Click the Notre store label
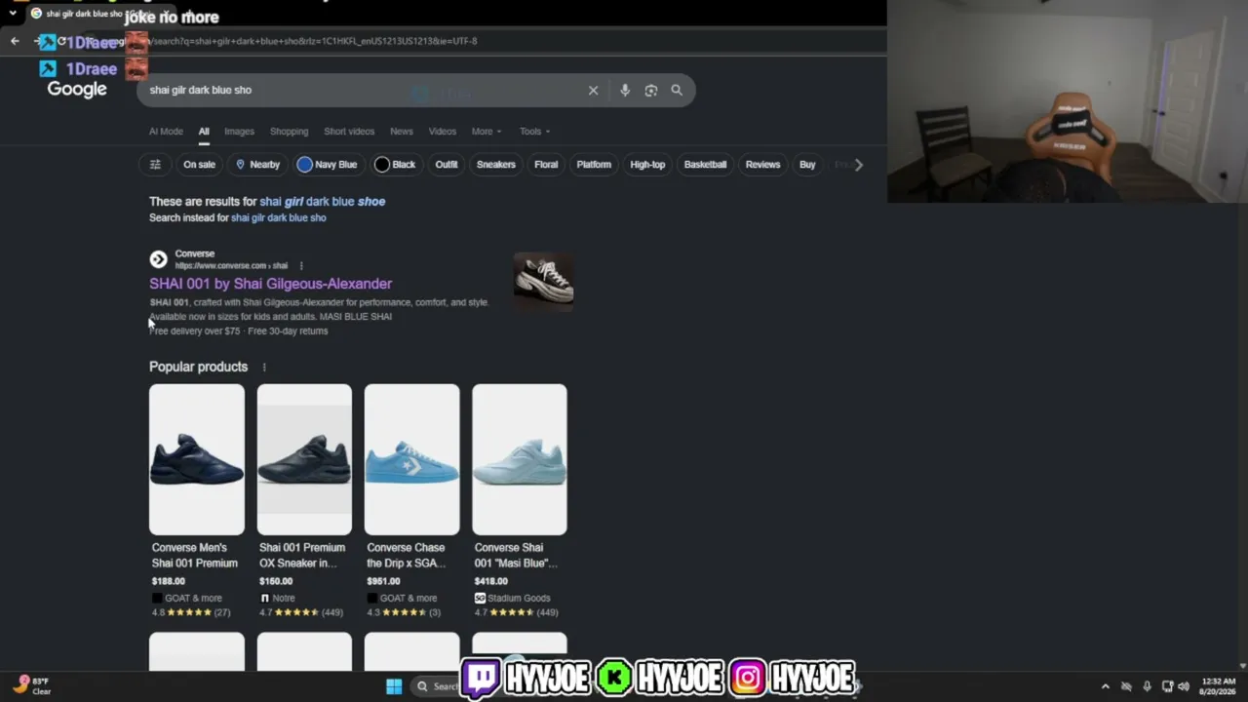Viewport: 1248px width, 702px height. (x=284, y=598)
